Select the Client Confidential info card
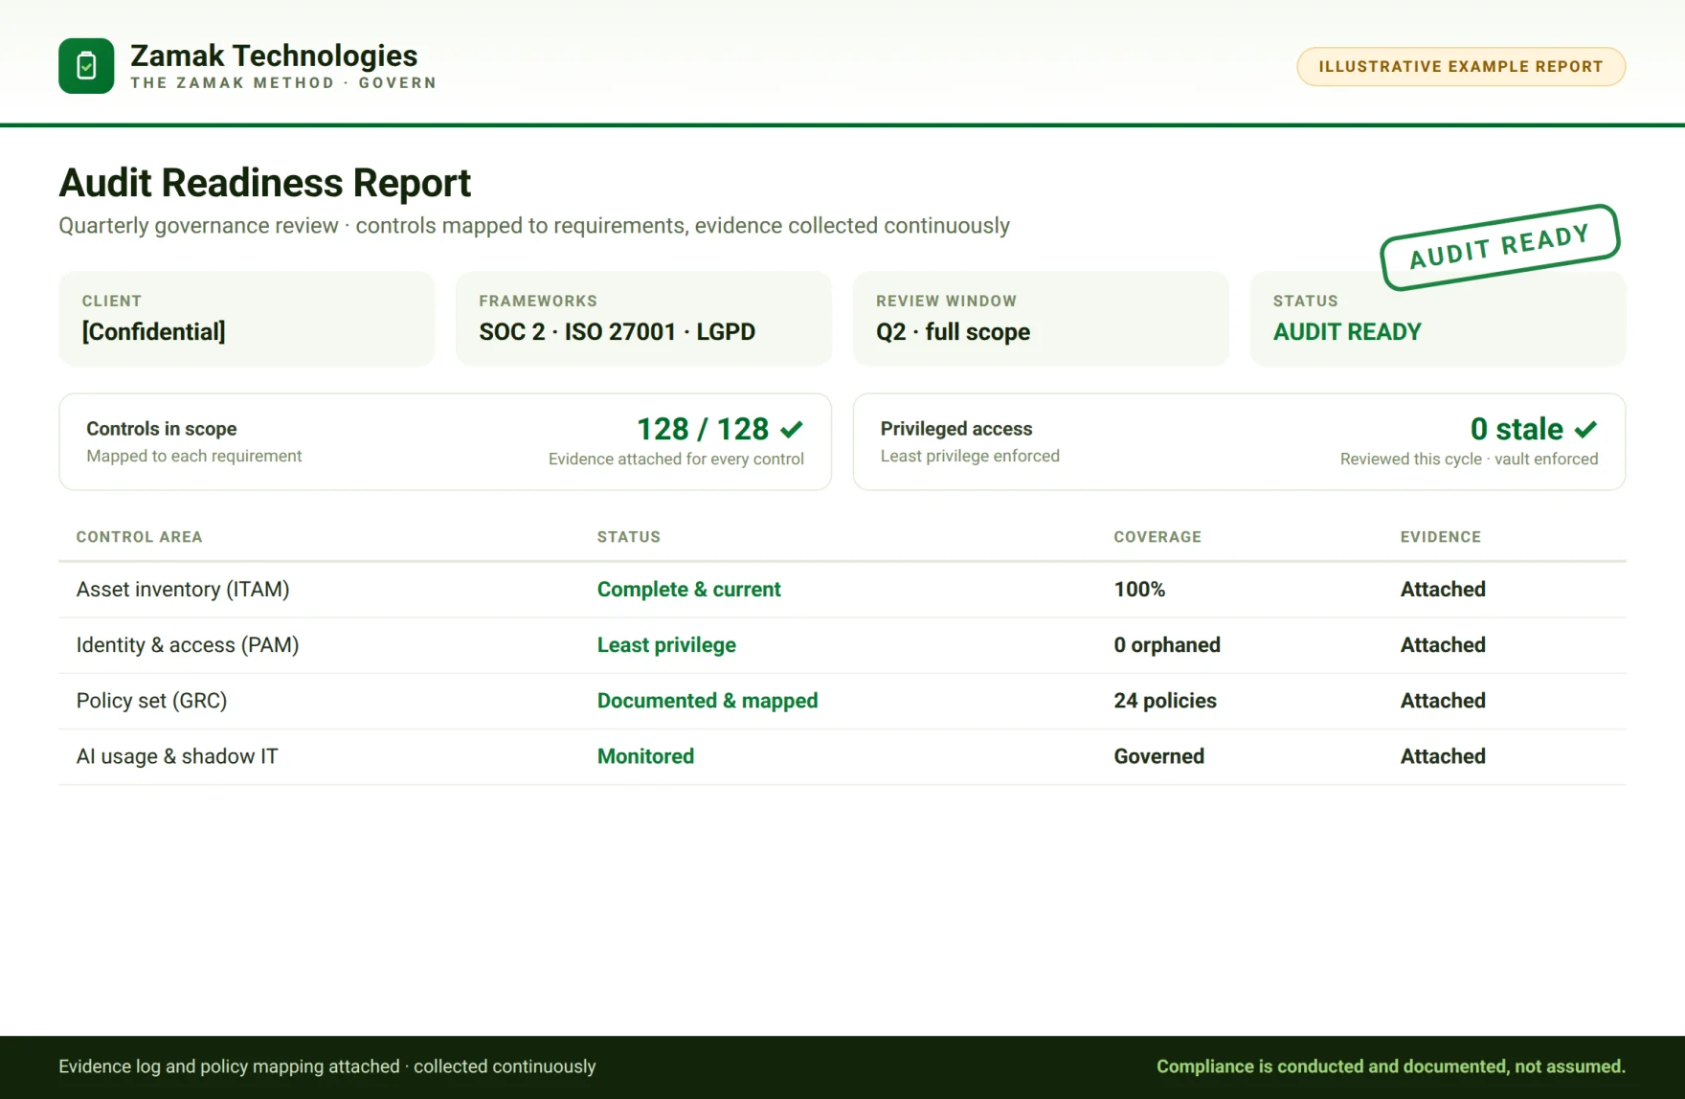This screenshot has height=1099, width=1685. pos(247,319)
